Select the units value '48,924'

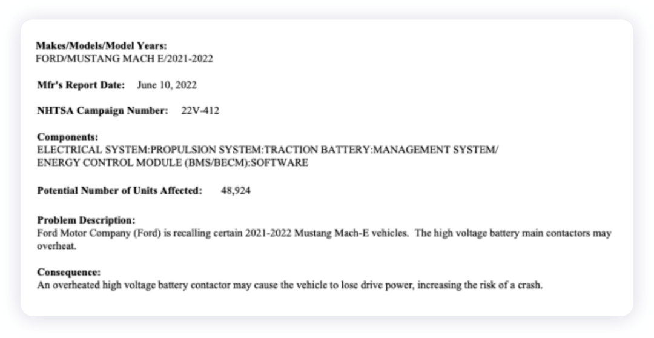pyautogui.click(x=236, y=191)
